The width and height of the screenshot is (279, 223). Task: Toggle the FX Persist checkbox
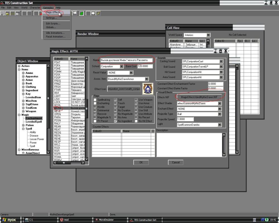(x=95, y=121)
